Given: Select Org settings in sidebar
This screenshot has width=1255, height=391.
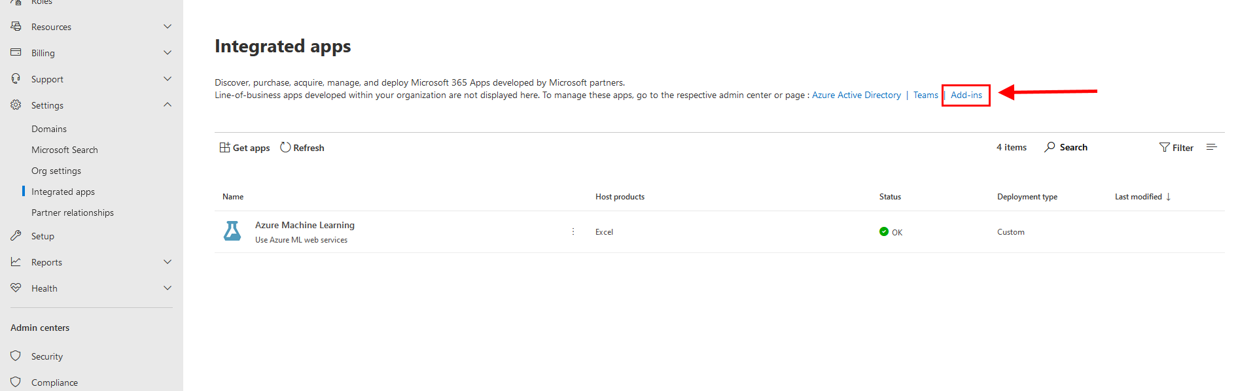Looking at the screenshot, I should pyautogui.click(x=56, y=171).
